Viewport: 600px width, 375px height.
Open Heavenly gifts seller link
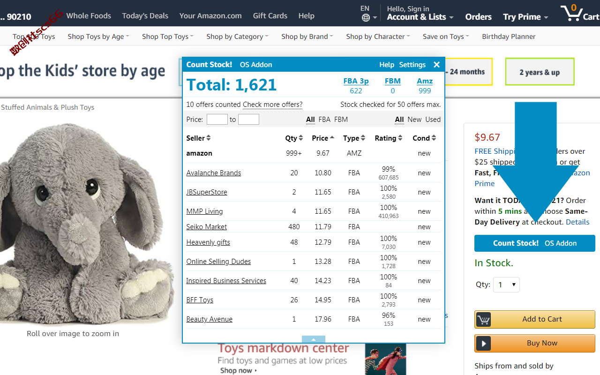coord(208,242)
